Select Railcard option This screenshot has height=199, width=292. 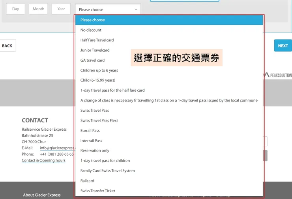coord(169,181)
